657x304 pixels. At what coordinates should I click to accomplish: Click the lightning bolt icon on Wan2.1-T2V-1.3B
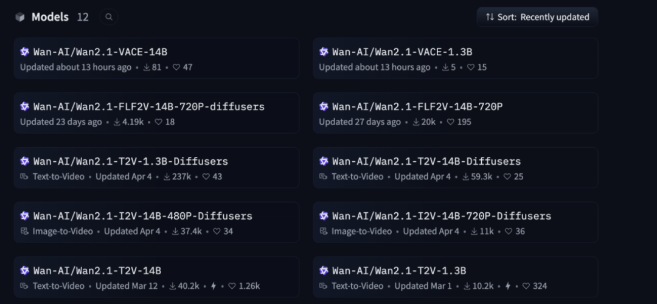point(508,286)
